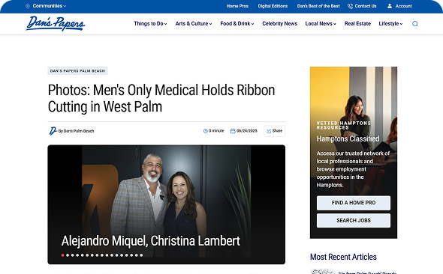Open the Account page
The height and width of the screenshot is (274, 443).
click(403, 6)
